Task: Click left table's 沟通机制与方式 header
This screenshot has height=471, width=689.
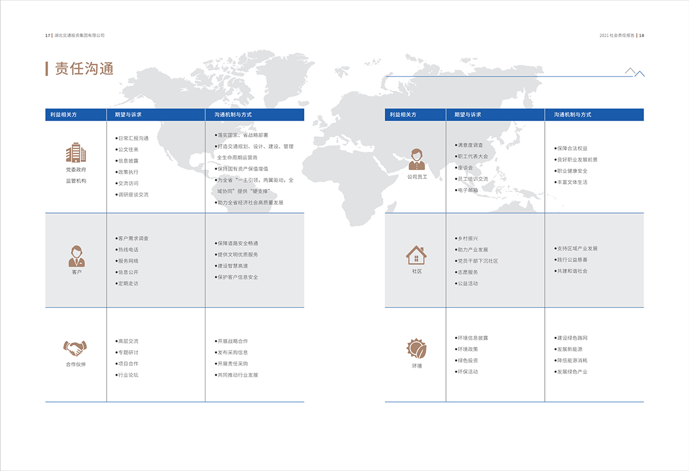Action: tap(233, 115)
